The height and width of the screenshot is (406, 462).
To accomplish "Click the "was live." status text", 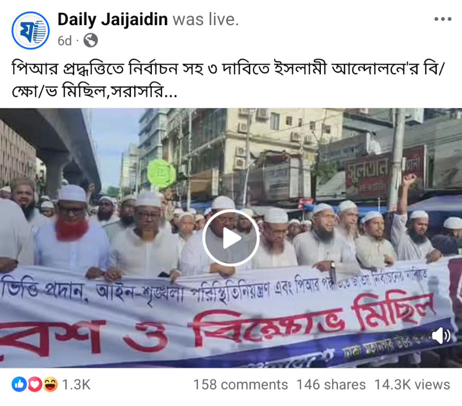I will (x=206, y=19).
